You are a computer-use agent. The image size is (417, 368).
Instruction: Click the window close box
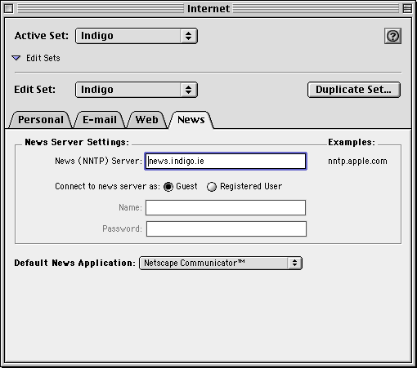click(x=9, y=8)
